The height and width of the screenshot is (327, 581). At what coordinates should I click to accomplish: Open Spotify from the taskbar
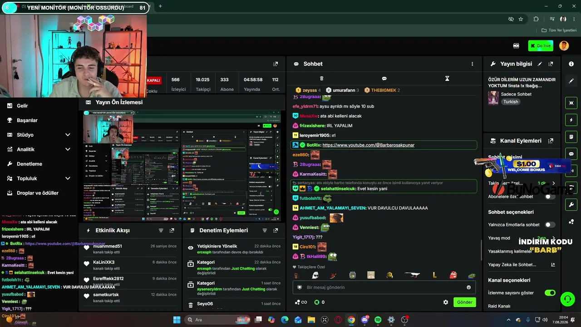[x=378, y=320]
